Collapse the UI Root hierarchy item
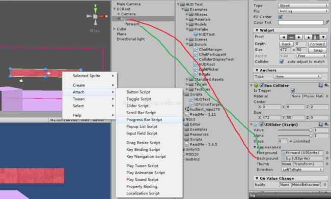Image resolution: width=331 pixels, height=199 pixels. [115, 9]
